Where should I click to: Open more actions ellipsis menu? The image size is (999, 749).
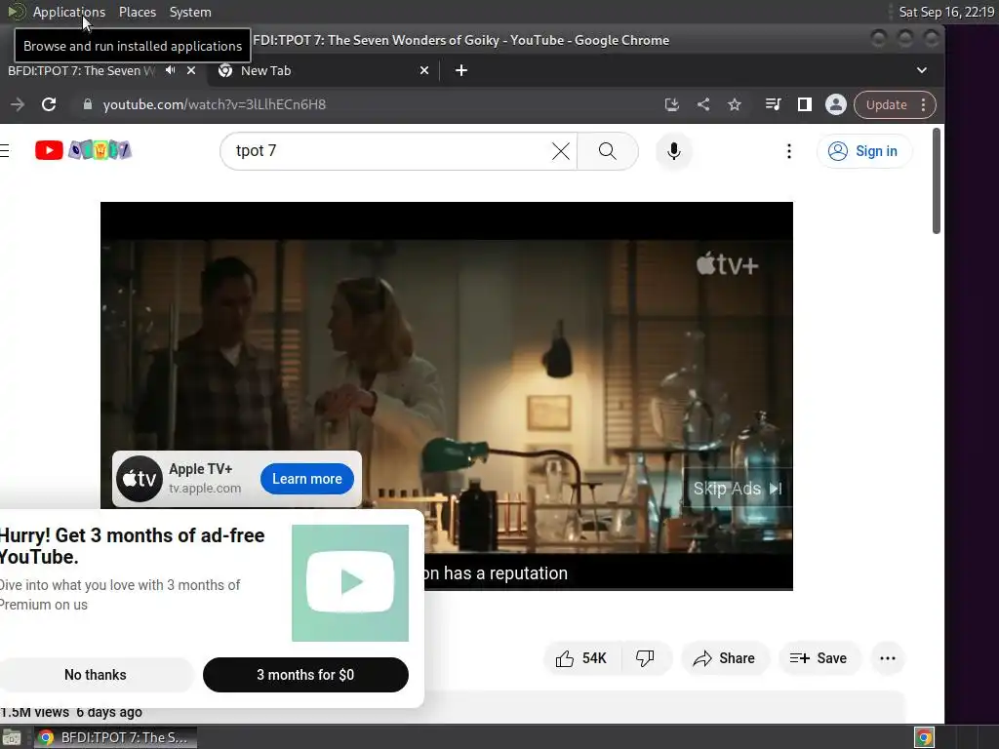click(888, 658)
